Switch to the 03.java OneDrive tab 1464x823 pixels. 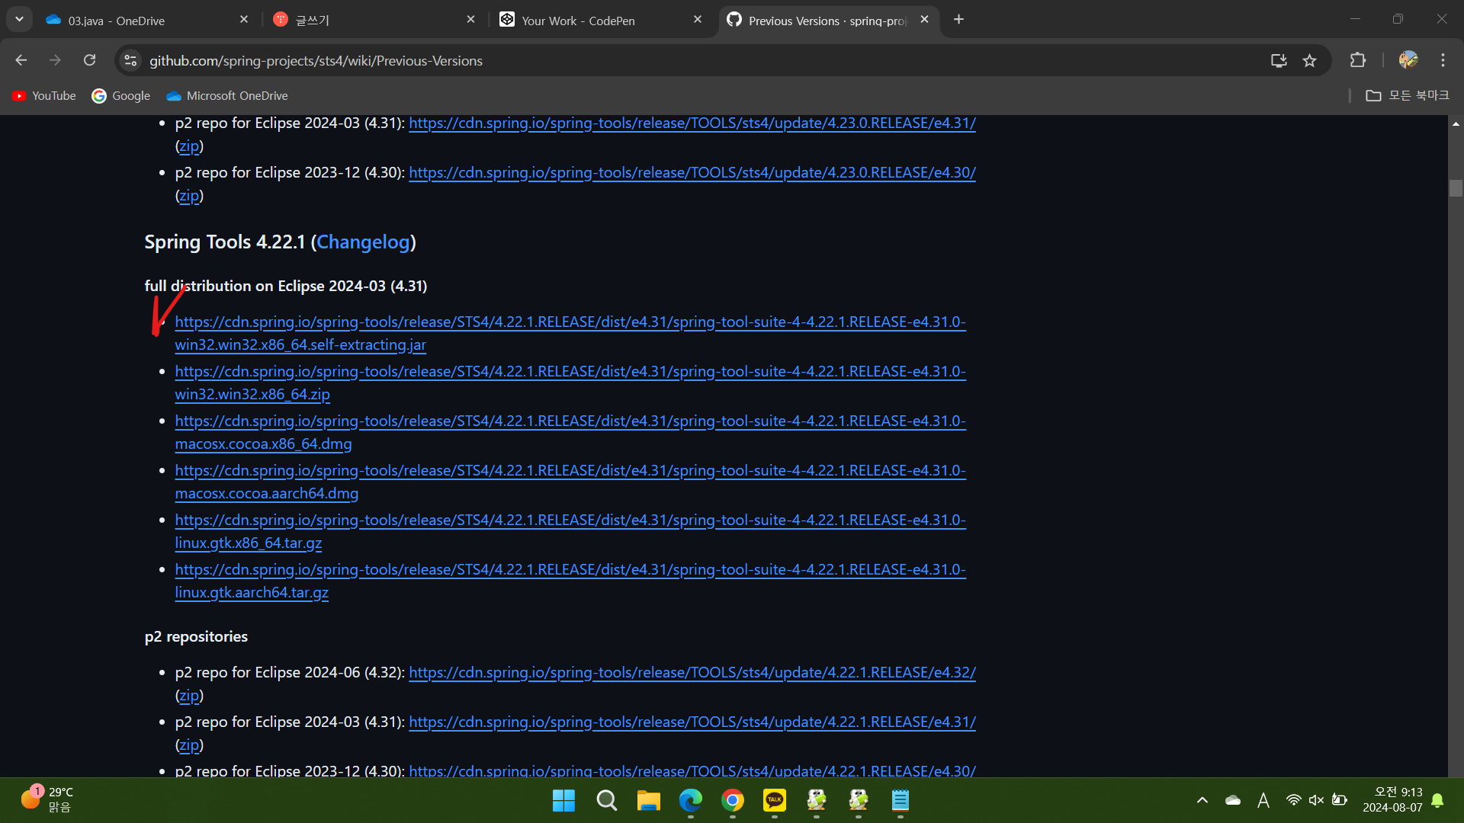pyautogui.click(x=116, y=21)
